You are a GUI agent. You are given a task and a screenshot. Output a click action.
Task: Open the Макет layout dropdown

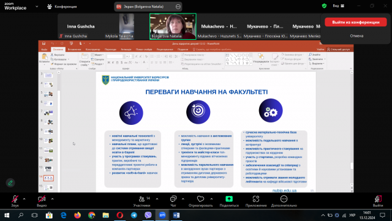(97, 54)
